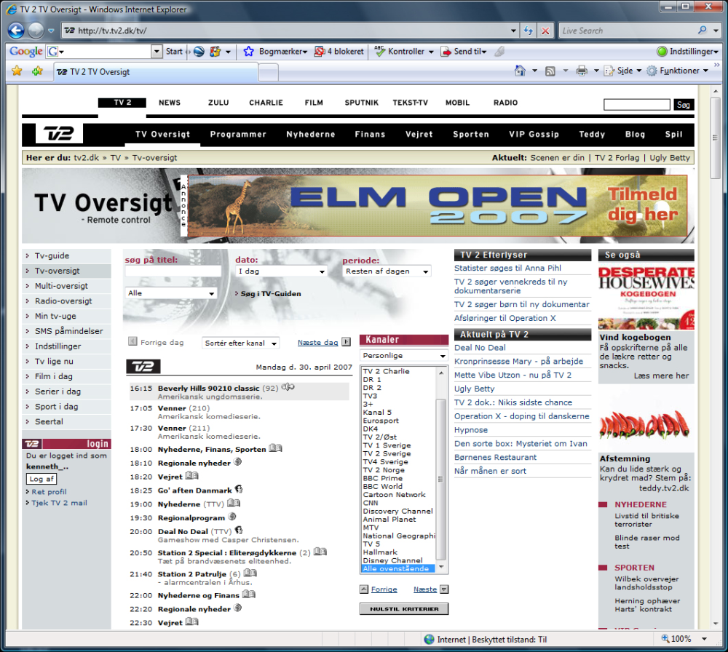Viewport: 728px width, 652px height.
Task: Click the søg på titel input field
Action: coord(173,271)
